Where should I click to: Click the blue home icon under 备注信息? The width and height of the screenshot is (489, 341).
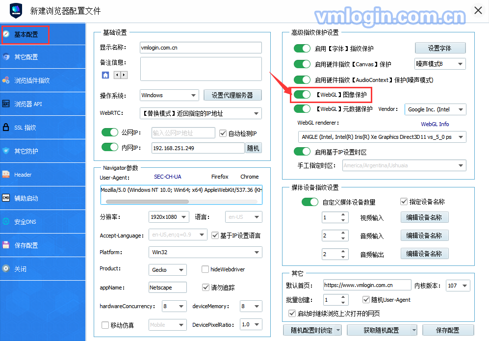point(105,75)
